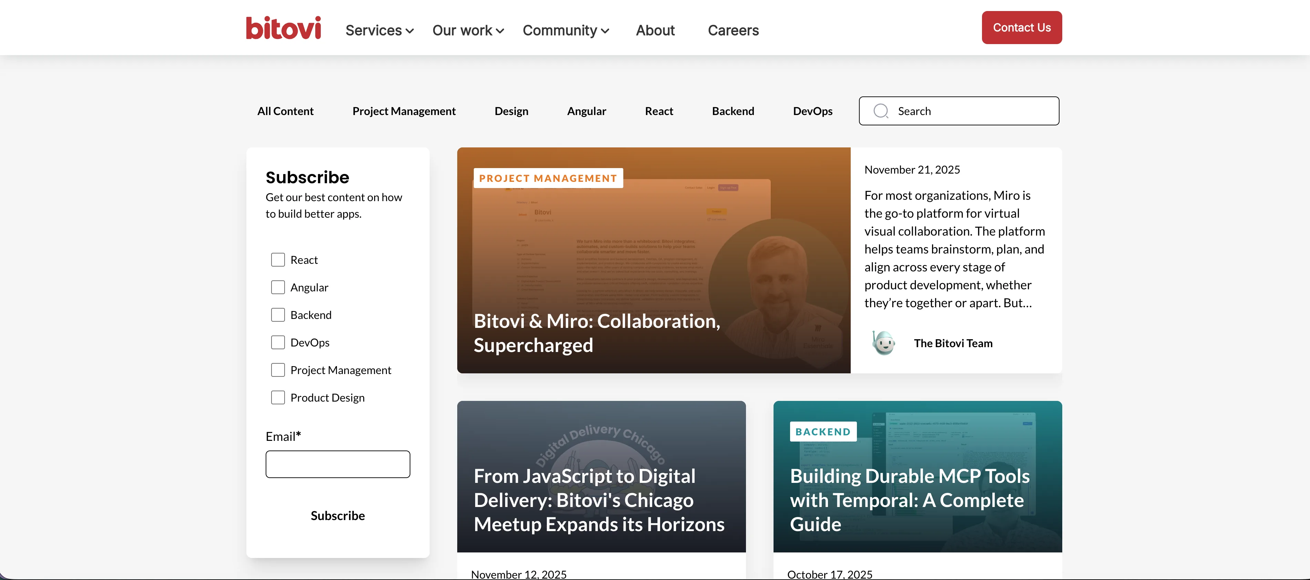Open The Bitovi Team robot avatar

click(884, 343)
